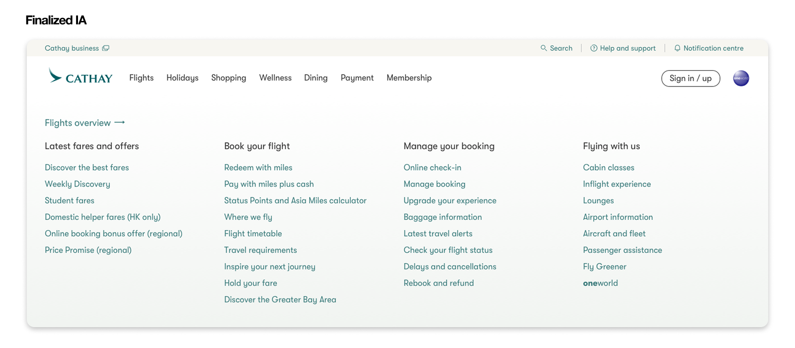Open Discover the best fares
Viewport: 795px width, 348px height.
point(87,168)
